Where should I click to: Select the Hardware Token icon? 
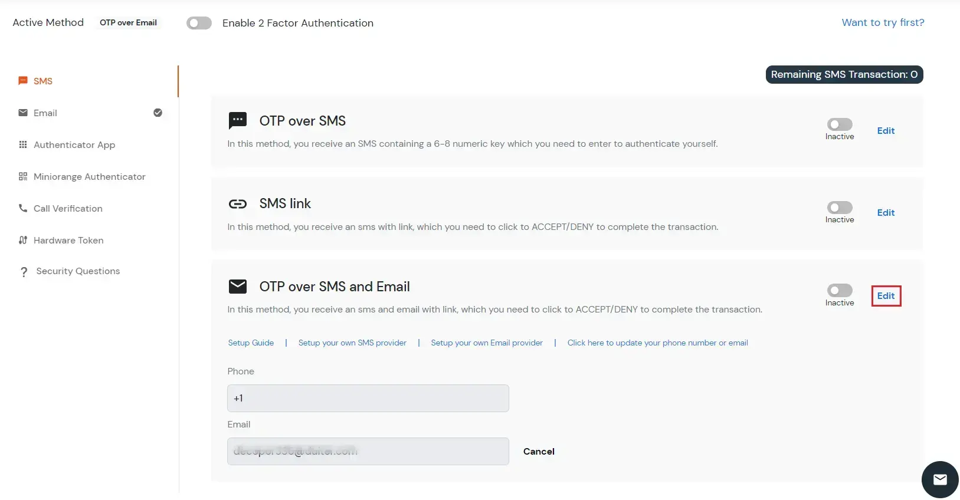(22, 240)
